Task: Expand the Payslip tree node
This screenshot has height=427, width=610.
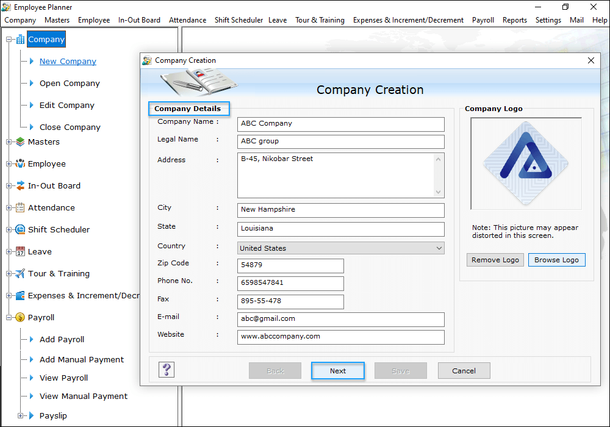Action: pyautogui.click(x=20, y=416)
